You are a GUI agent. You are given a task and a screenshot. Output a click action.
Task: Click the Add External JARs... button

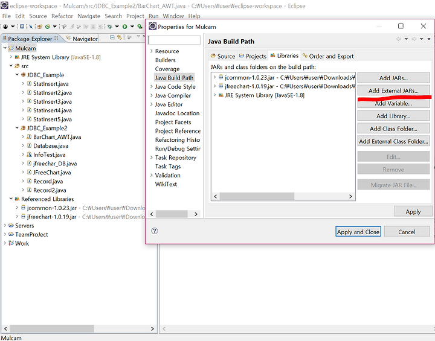pos(393,91)
